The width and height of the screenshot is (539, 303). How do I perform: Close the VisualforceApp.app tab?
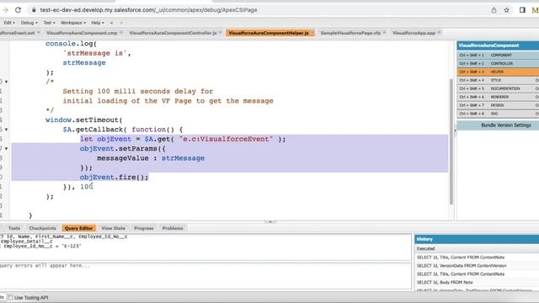tap(439, 33)
